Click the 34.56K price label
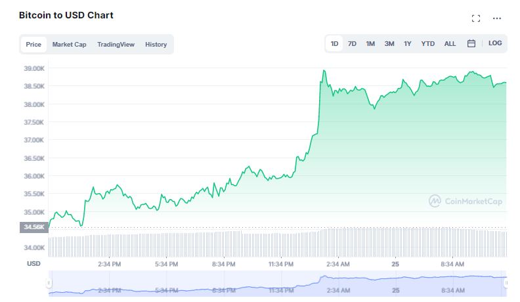Image resolution: width=520 pixels, height=302 pixels. [x=35, y=226]
